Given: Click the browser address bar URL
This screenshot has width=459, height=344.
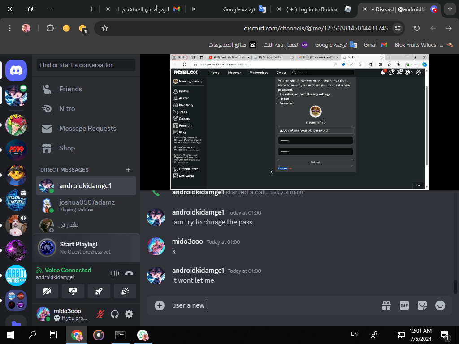Looking at the screenshot, I should click(x=316, y=28).
